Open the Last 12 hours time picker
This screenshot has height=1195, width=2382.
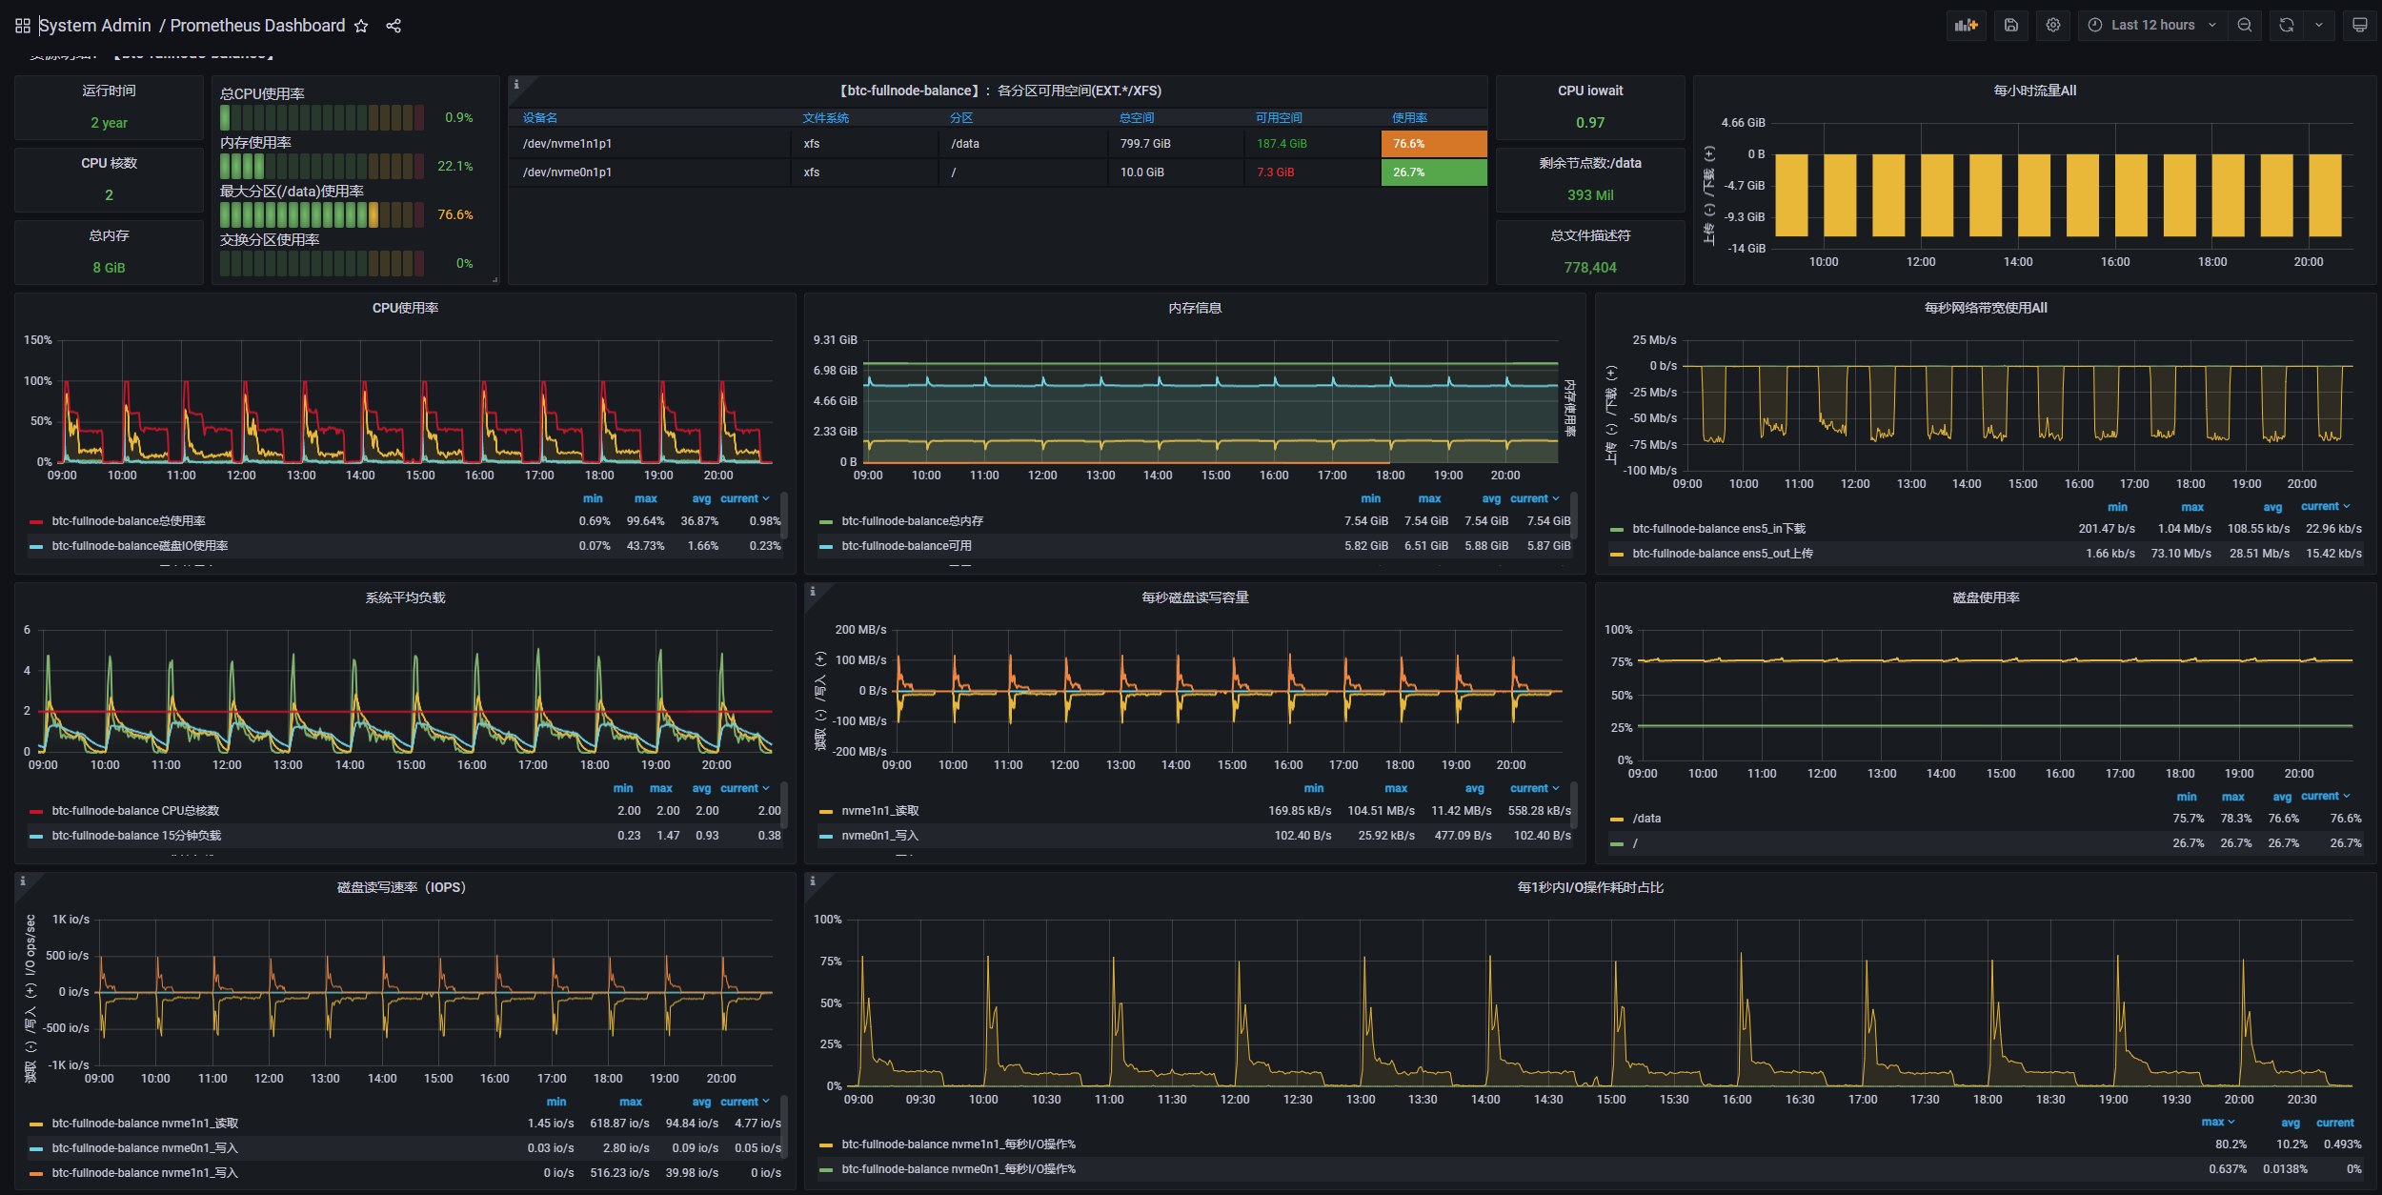click(2151, 26)
